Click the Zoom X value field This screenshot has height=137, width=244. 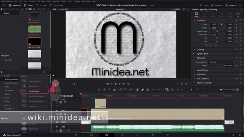pos(214,24)
